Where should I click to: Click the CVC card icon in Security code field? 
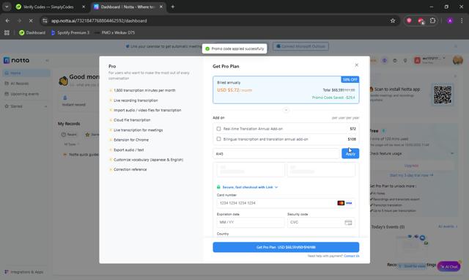[x=348, y=223]
